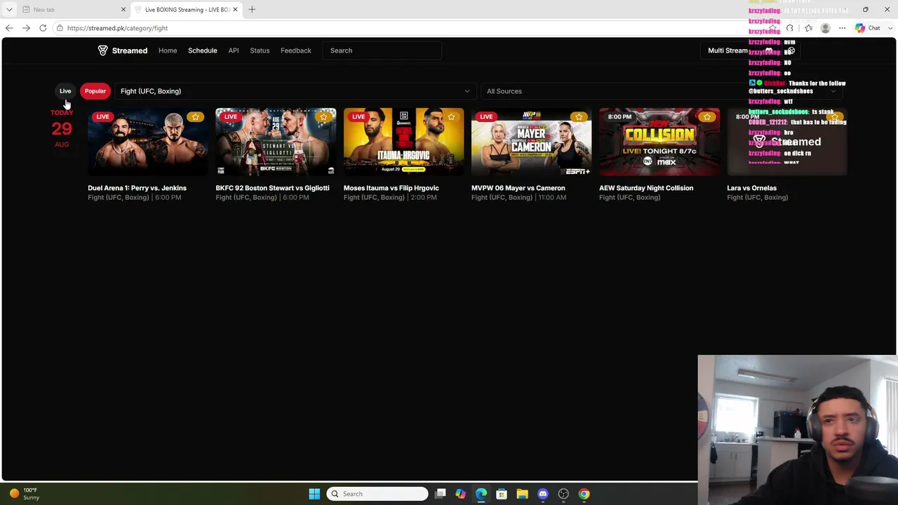The height and width of the screenshot is (505, 898).
Task: Select the Live BOXING Streaming browser tab
Action: coord(187,9)
